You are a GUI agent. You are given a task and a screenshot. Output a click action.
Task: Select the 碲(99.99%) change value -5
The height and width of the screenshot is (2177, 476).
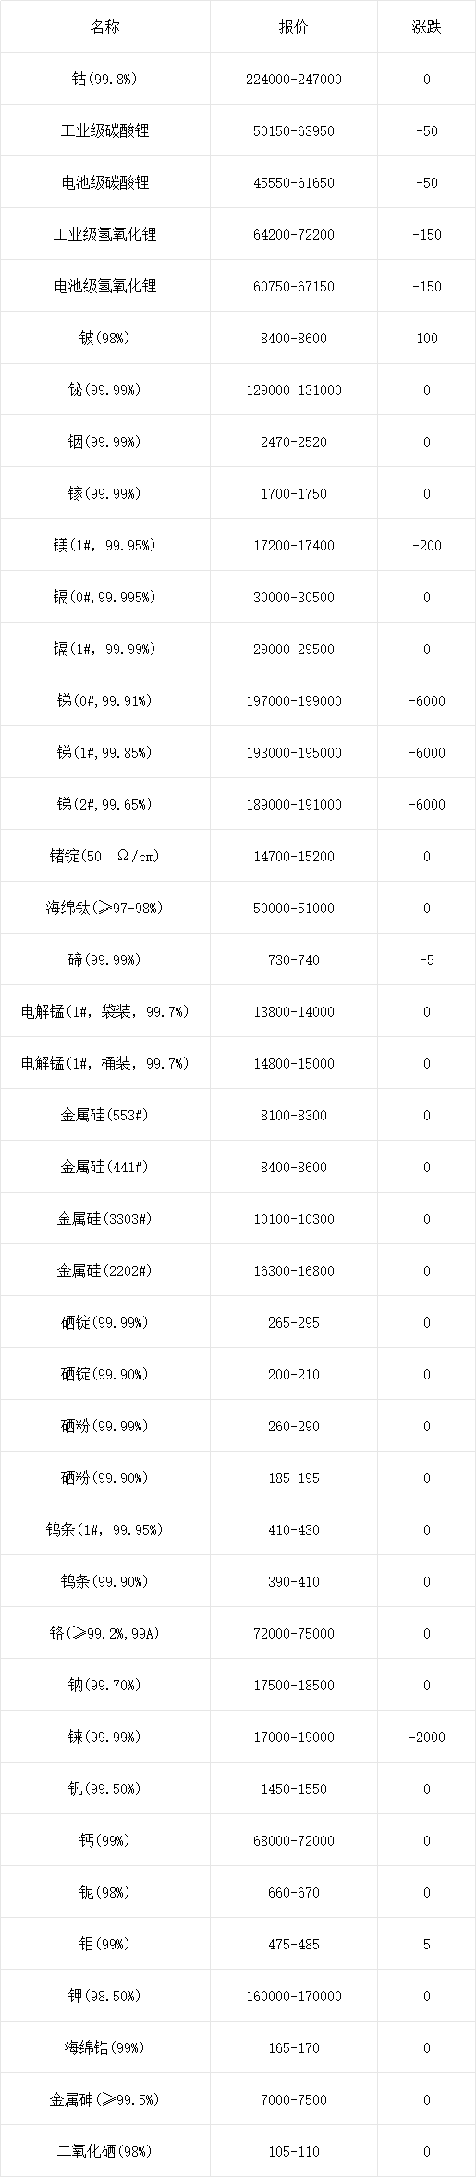427,959
